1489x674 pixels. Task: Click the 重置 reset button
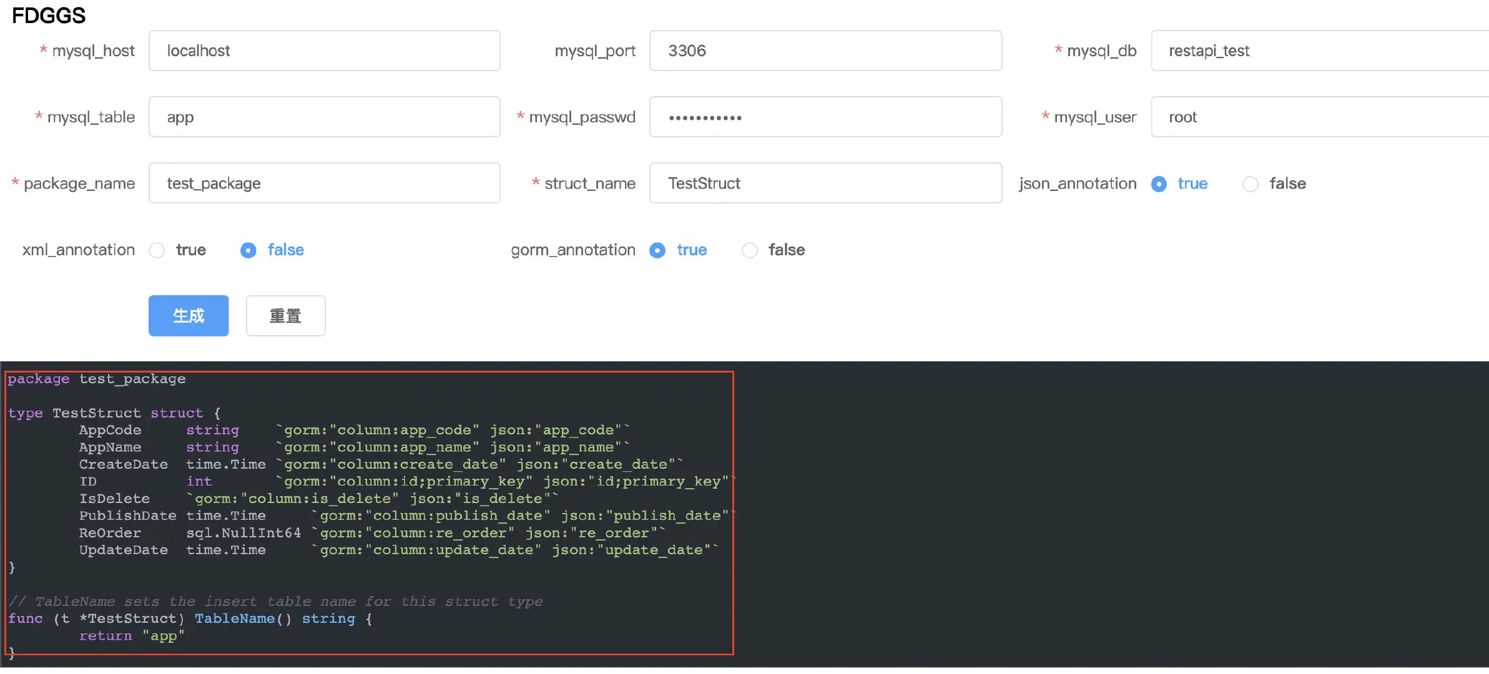[285, 316]
